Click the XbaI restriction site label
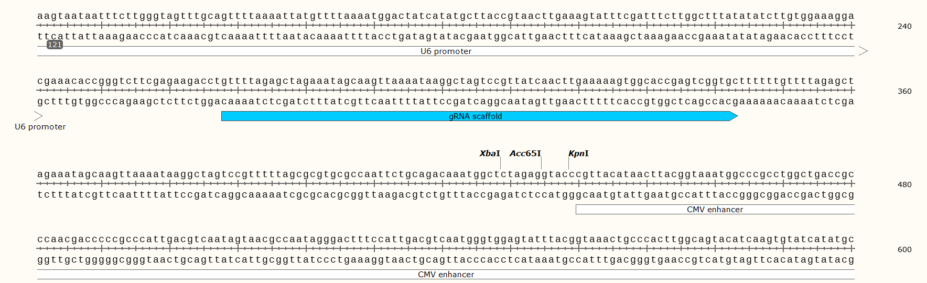Viewport: 927px width, 283px height. 490,154
